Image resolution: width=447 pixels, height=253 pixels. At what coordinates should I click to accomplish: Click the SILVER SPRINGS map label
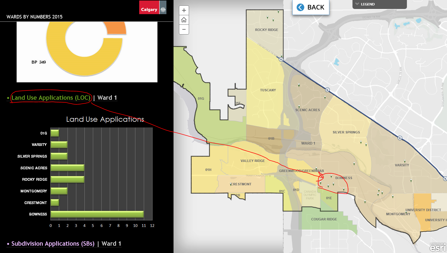tap(346, 132)
